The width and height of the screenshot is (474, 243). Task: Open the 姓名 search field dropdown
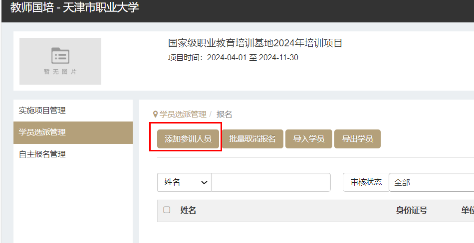184,182
